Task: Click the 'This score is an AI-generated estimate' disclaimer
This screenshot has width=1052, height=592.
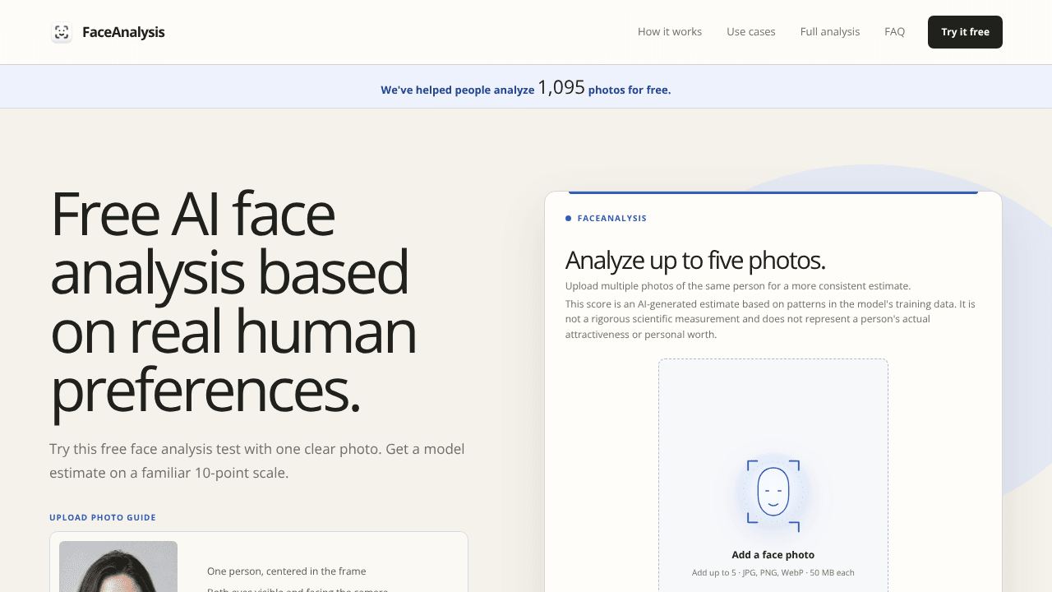Action: pos(770,319)
